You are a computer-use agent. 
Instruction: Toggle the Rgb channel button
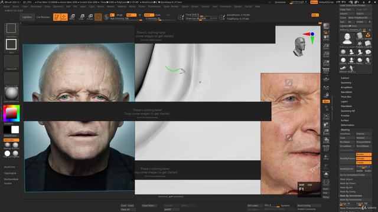coord(131,15)
